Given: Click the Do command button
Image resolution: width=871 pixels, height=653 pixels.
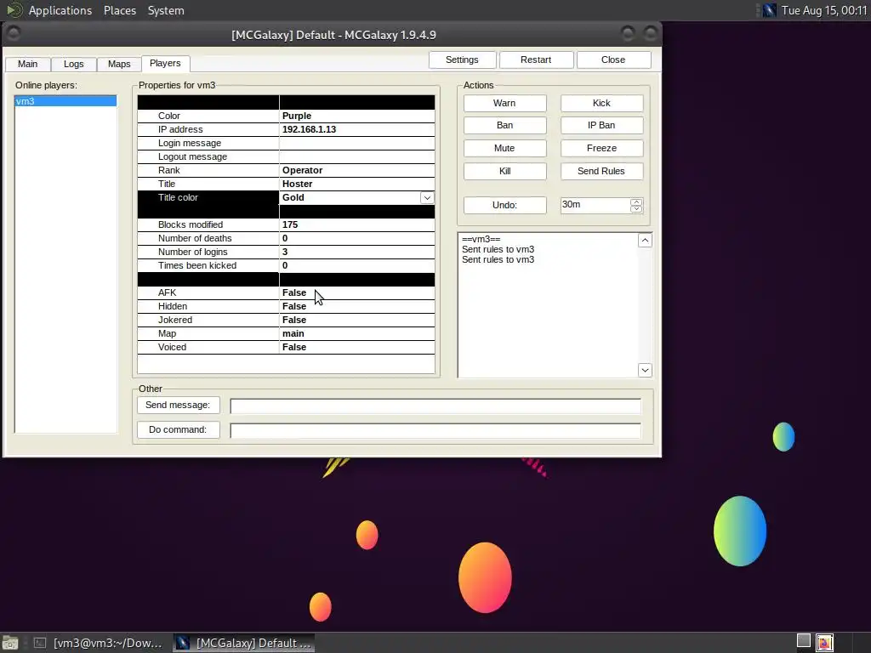Looking at the screenshot, I should coord(179,429).
